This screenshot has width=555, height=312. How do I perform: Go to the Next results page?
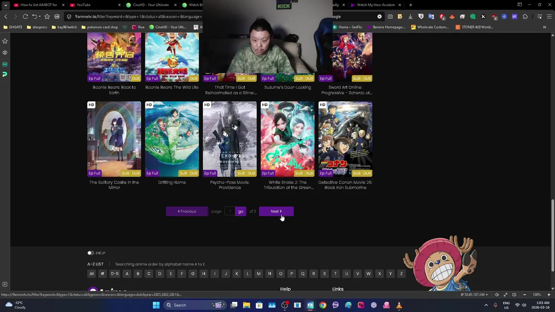(276, 211)
